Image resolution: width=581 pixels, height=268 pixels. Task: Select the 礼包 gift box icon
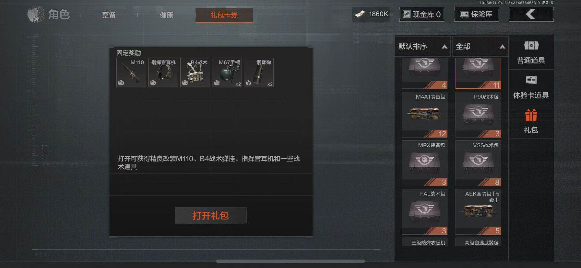point(531,116)
